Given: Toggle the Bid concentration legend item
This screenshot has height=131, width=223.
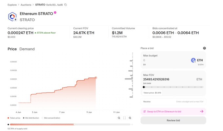Looking at the screenshot, I should (x=51, y=118).
